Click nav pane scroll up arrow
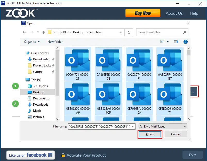This screenshot has width=207, height=161. (57, 48)
